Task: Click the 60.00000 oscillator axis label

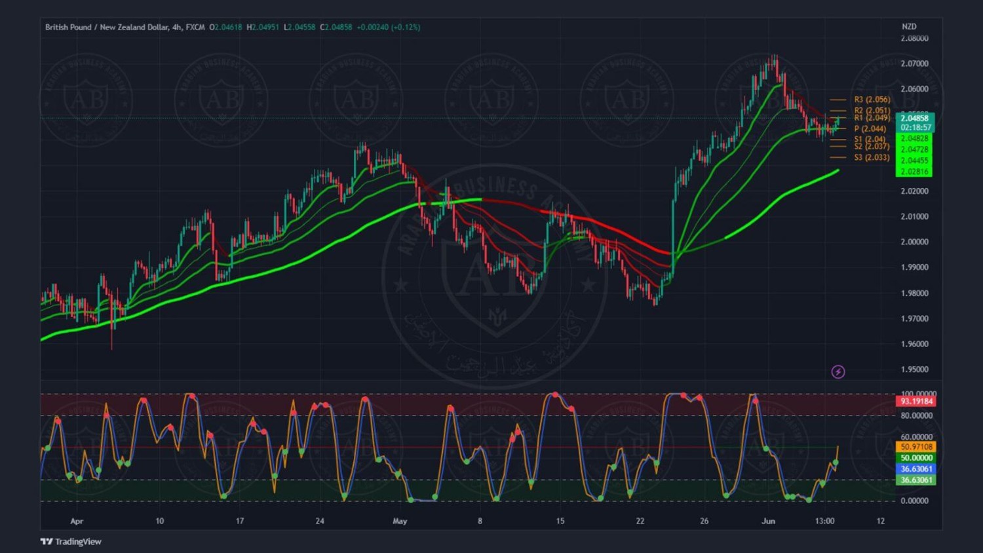Action: pos(917,436)
